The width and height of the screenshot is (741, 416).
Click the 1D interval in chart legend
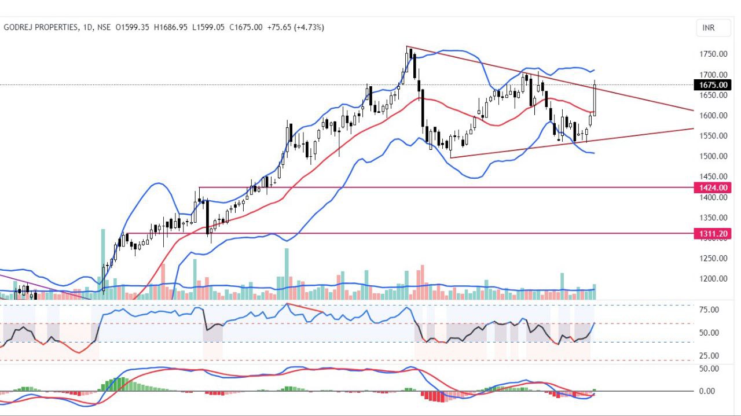coord(87,27)
